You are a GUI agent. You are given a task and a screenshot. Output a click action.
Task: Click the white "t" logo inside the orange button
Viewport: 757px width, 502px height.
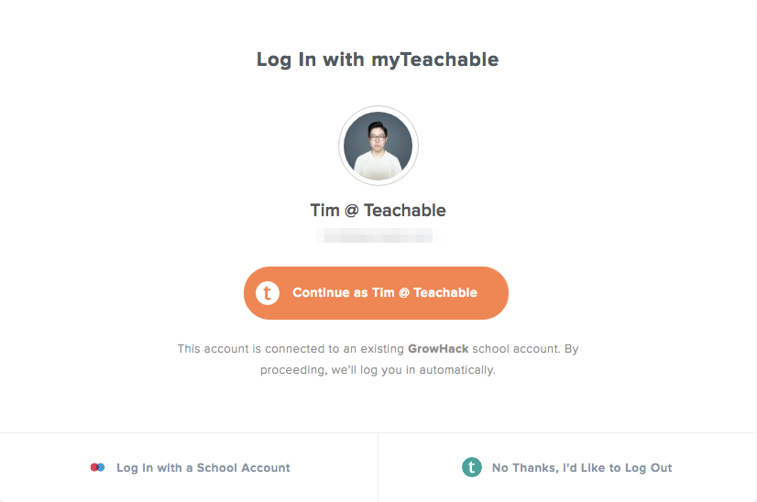(268, 293)
